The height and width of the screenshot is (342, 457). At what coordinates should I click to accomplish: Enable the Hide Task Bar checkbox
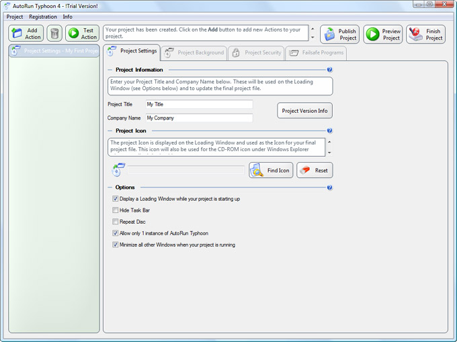(x=116, y=210)
